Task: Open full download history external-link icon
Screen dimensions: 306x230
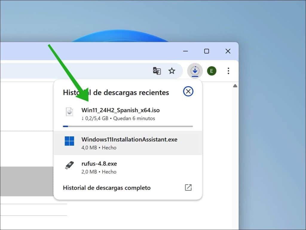Action: 188,188
